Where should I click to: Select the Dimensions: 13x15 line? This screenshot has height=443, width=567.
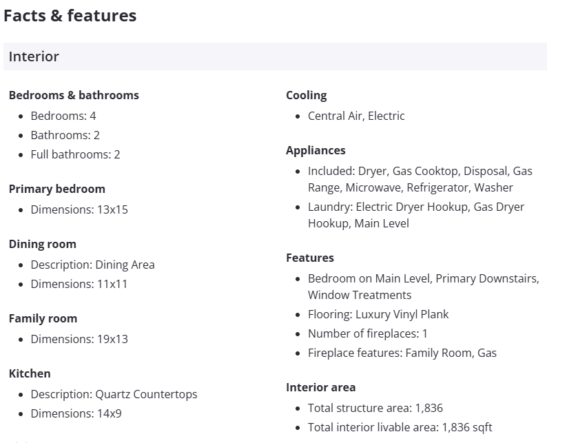click(x=79, y=209)
